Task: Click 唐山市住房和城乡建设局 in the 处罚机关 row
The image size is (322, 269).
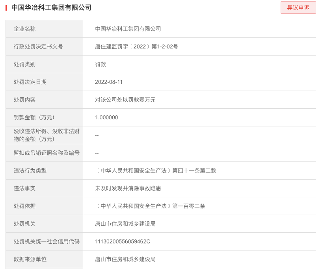Action: [x=125, y=224]
